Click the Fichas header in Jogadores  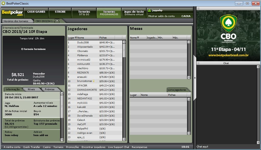[x=107, y=38]
